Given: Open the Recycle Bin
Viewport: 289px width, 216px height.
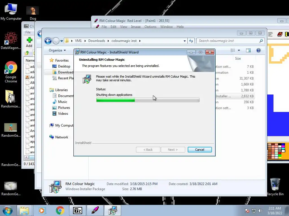Looking at the screenshot, I should pos(275,187).
